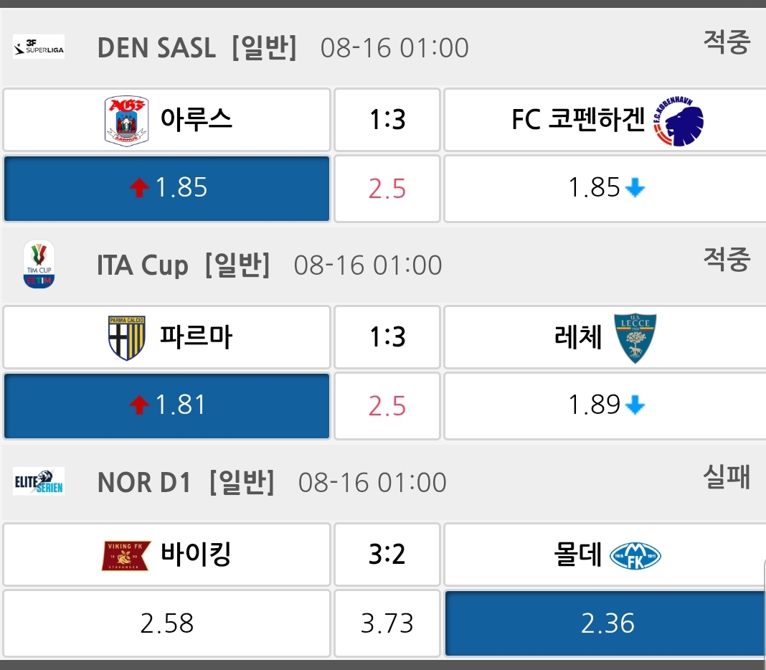Click the DEN SASL match header

283,48
